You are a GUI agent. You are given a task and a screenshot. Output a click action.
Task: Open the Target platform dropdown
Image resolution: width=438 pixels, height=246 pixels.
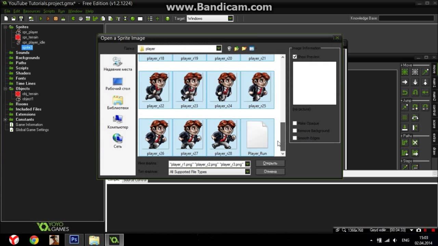click(230, 18)
